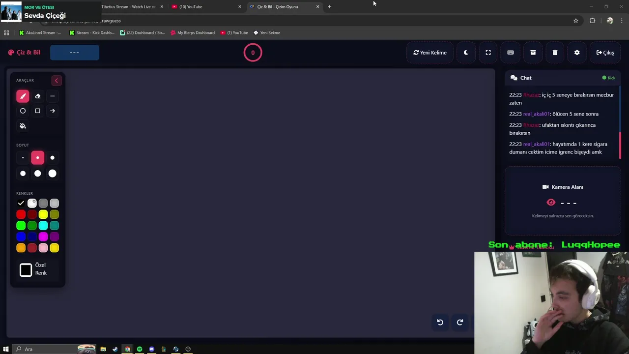
Task: Open Spotify from the taskbar
Action: [x=140, y=349]
